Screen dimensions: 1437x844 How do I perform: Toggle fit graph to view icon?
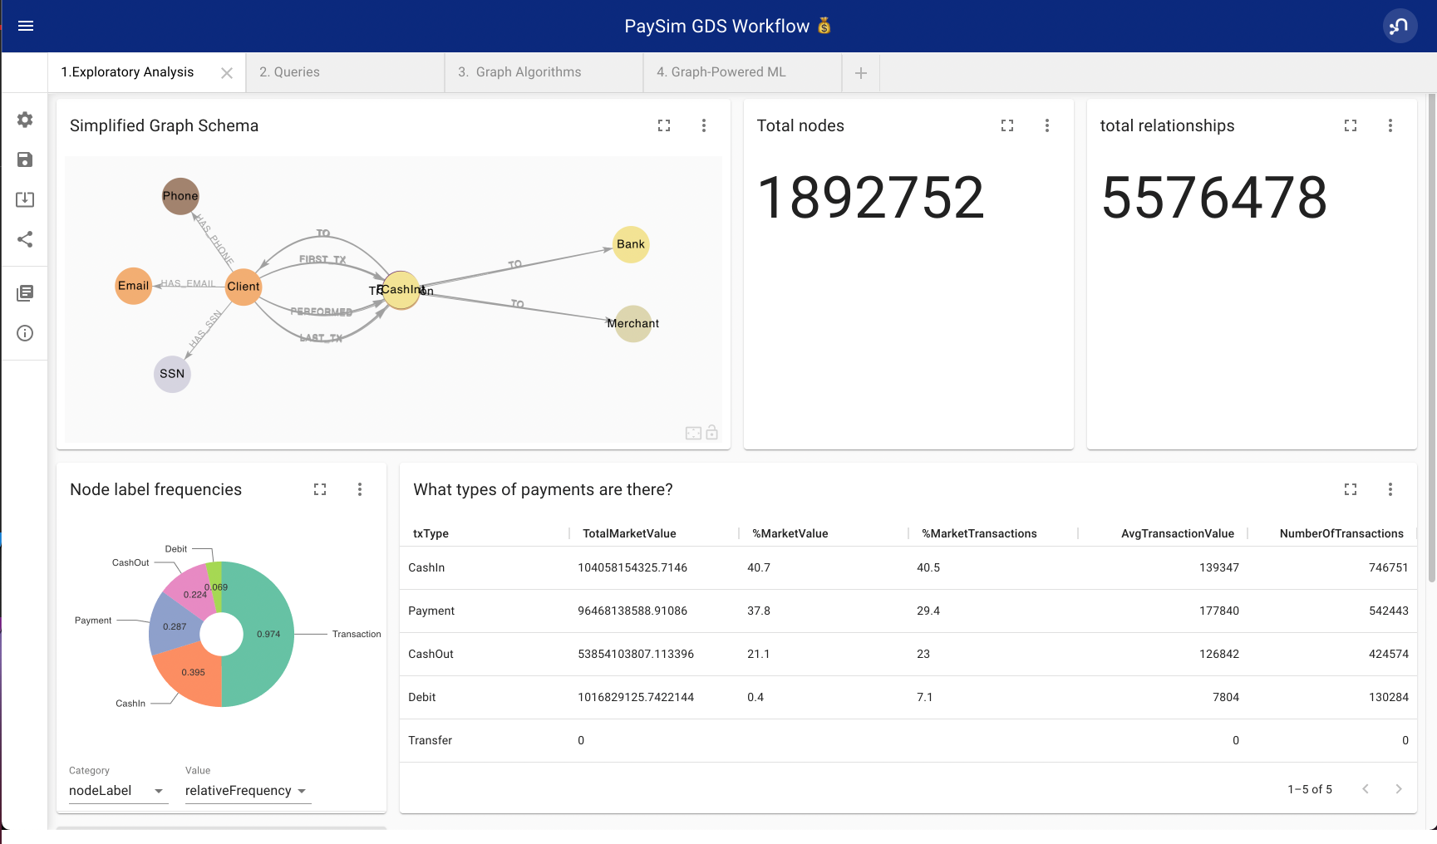693,433
